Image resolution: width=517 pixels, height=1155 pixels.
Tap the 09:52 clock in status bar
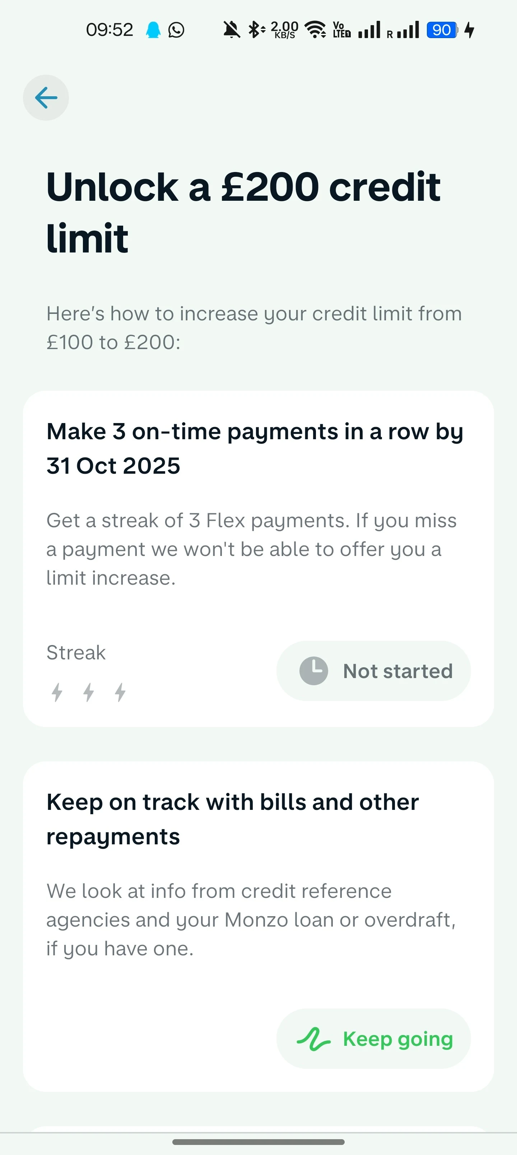pos(110,30)
